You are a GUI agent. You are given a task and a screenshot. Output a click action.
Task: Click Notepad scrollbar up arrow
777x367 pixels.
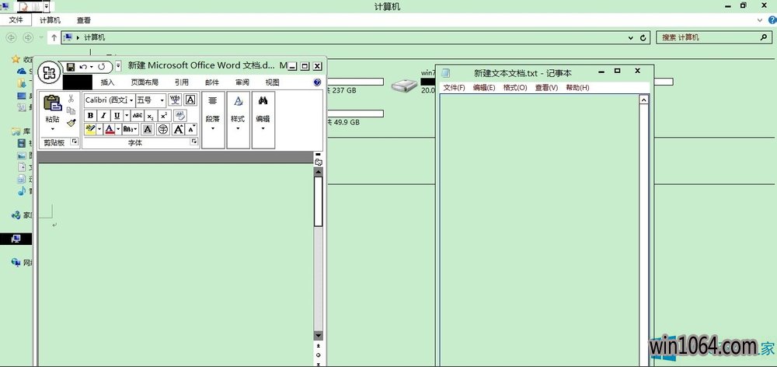(x=643, y=100)
